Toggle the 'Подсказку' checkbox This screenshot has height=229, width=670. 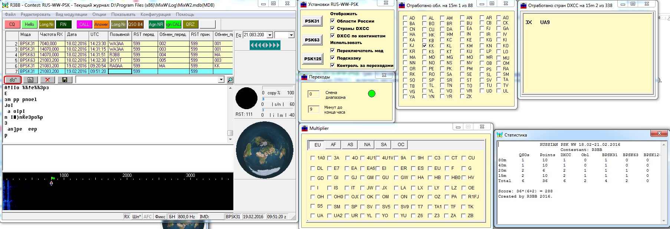pyautogui.click(x=332, y=58)
